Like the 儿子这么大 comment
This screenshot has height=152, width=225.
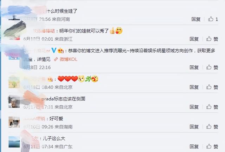click(212, 146)
